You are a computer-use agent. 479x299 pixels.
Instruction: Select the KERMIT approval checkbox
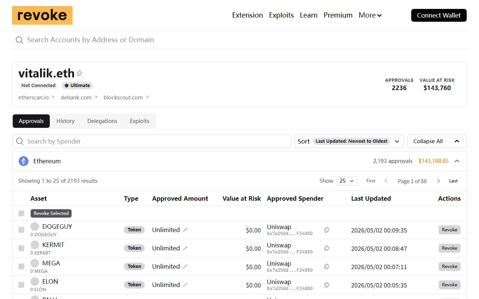tap(21, 248)
